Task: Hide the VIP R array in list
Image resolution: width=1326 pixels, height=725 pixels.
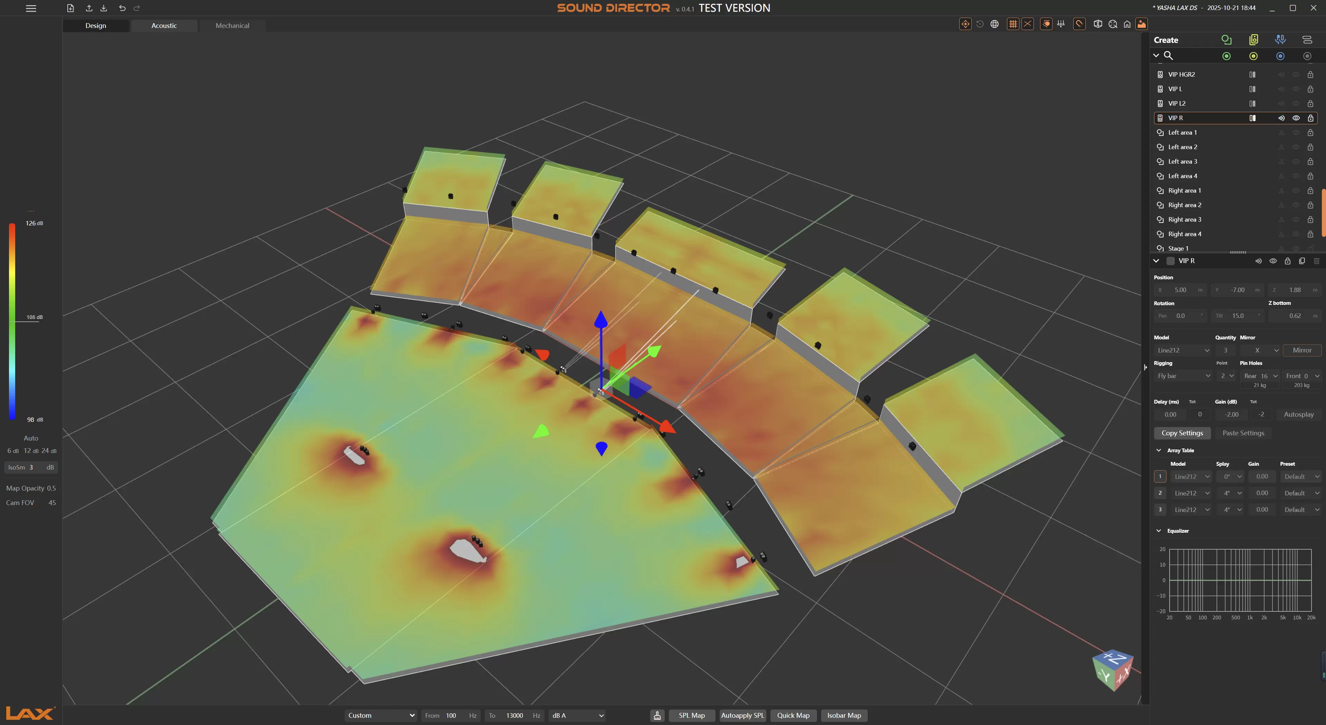Action: (1296, 118)
